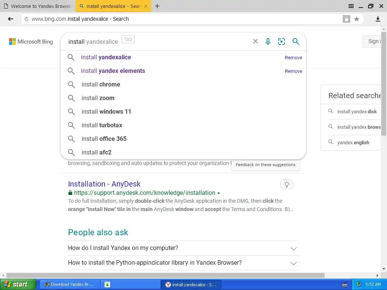Click the 5:52 AM clock
This screenshot has width=387, height=290.
point(373,285)
